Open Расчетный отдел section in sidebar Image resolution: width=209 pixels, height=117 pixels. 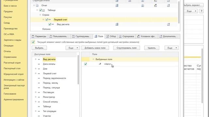point(12,63)
